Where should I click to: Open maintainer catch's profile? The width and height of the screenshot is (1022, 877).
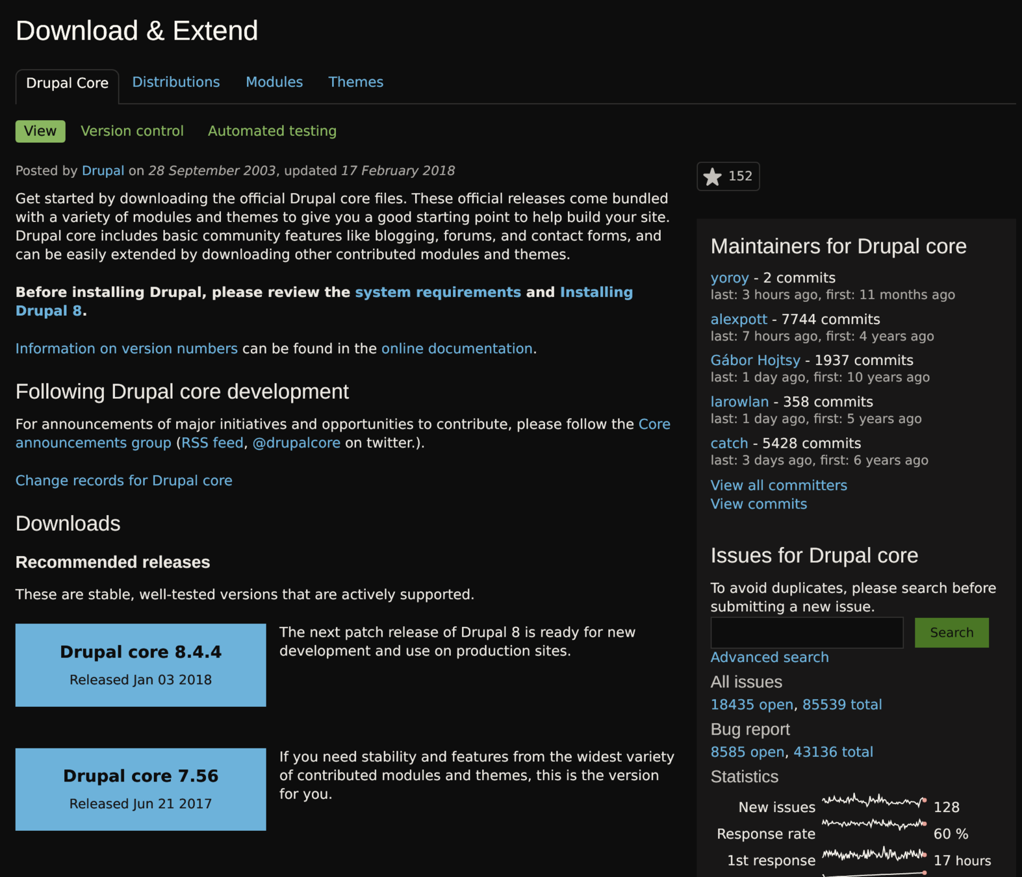729,444
